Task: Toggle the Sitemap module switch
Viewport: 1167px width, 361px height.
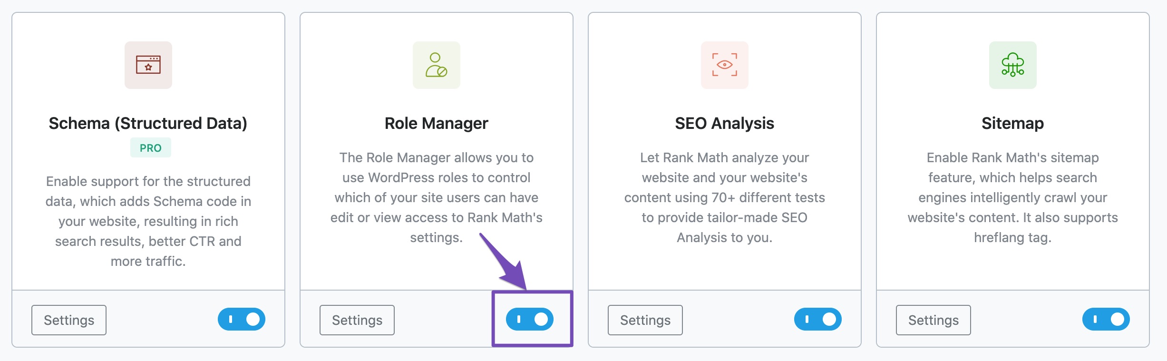Action: click(1106, 319)
